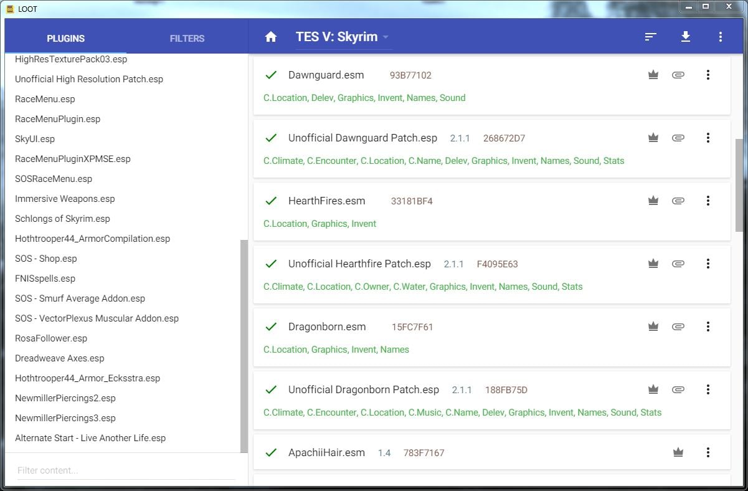Click paperclip icon on Unofficial Dragonborn Patch.esp

[678, 389]
